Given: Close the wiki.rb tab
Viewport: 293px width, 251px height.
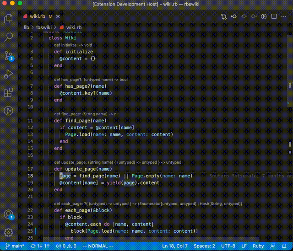Looking at the screenshot, I should (58, 16).
